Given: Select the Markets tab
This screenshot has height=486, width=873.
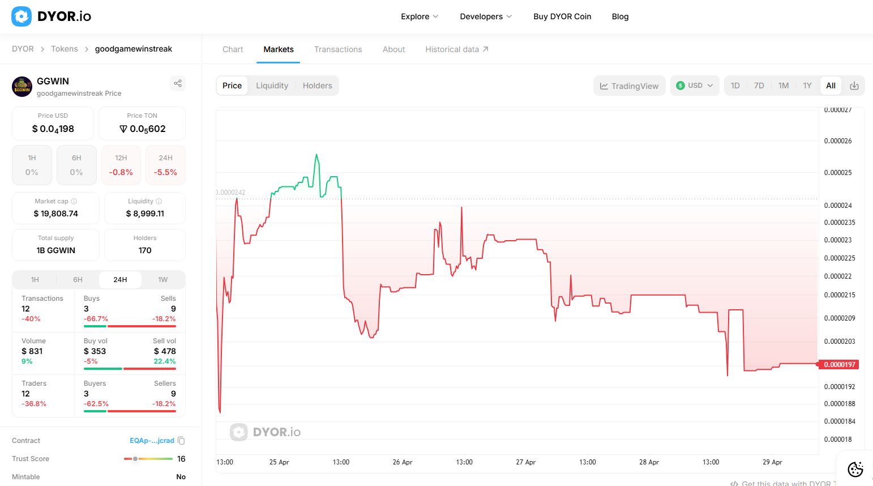Looking at the screenshot, I should (279, 49).
